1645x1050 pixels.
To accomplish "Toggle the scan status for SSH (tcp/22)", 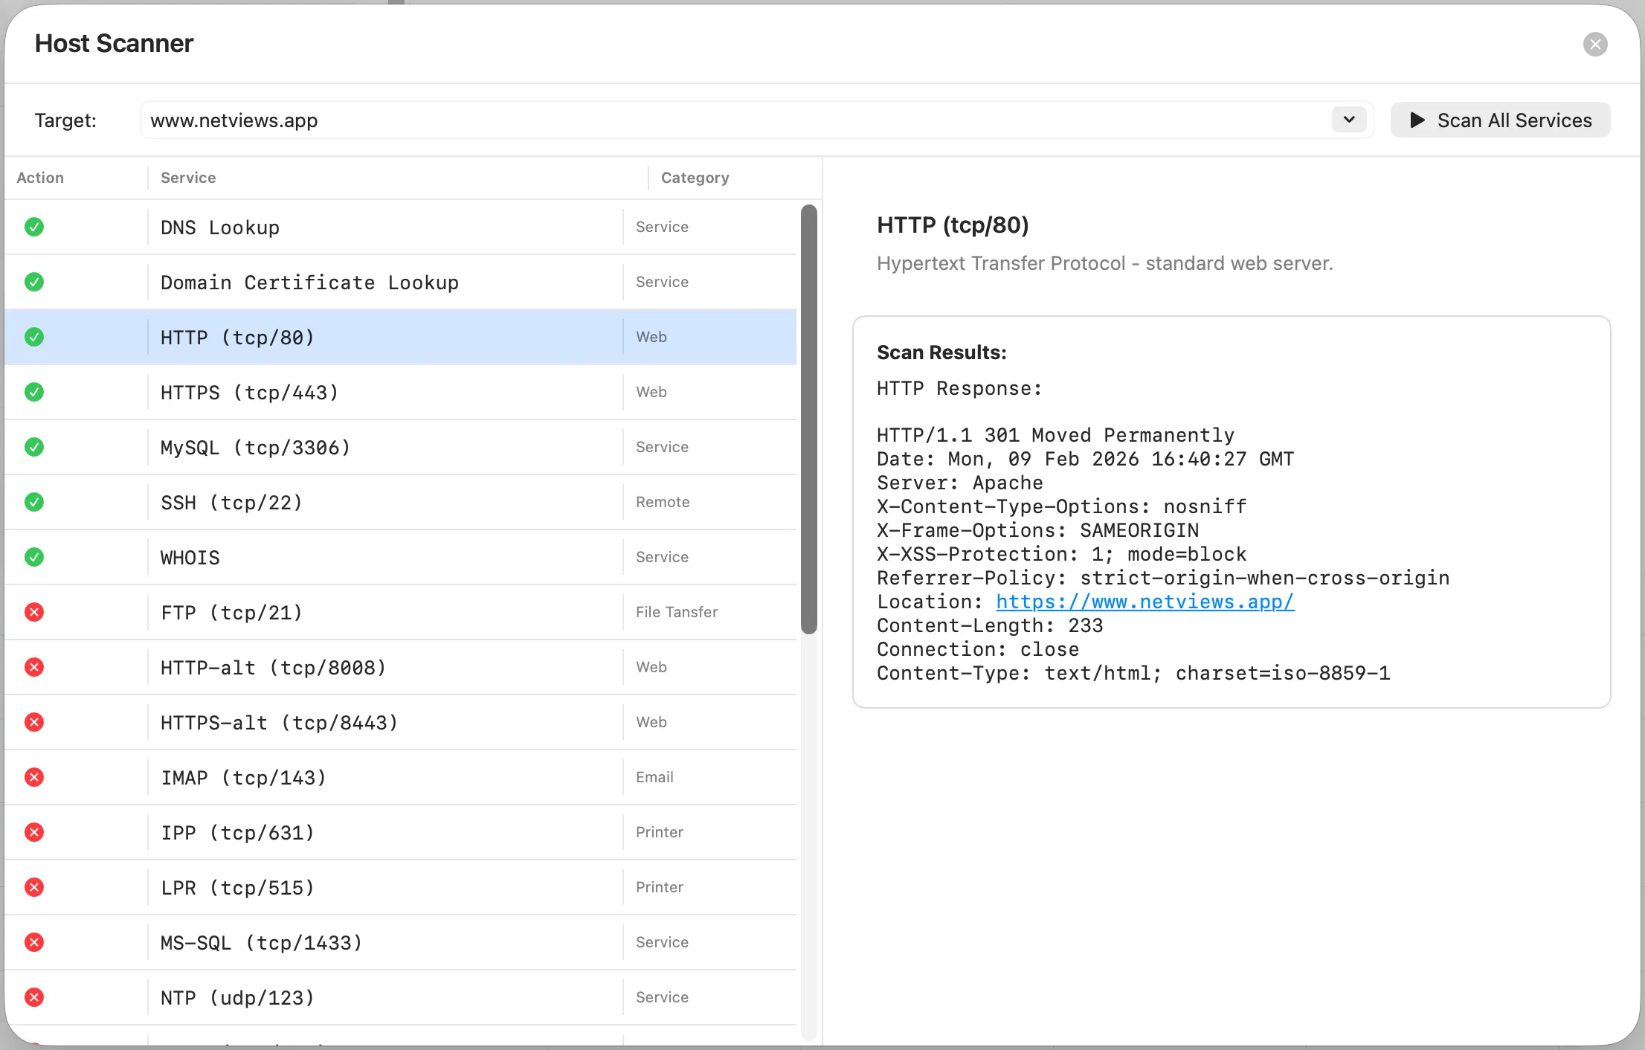I will [34, 502].
